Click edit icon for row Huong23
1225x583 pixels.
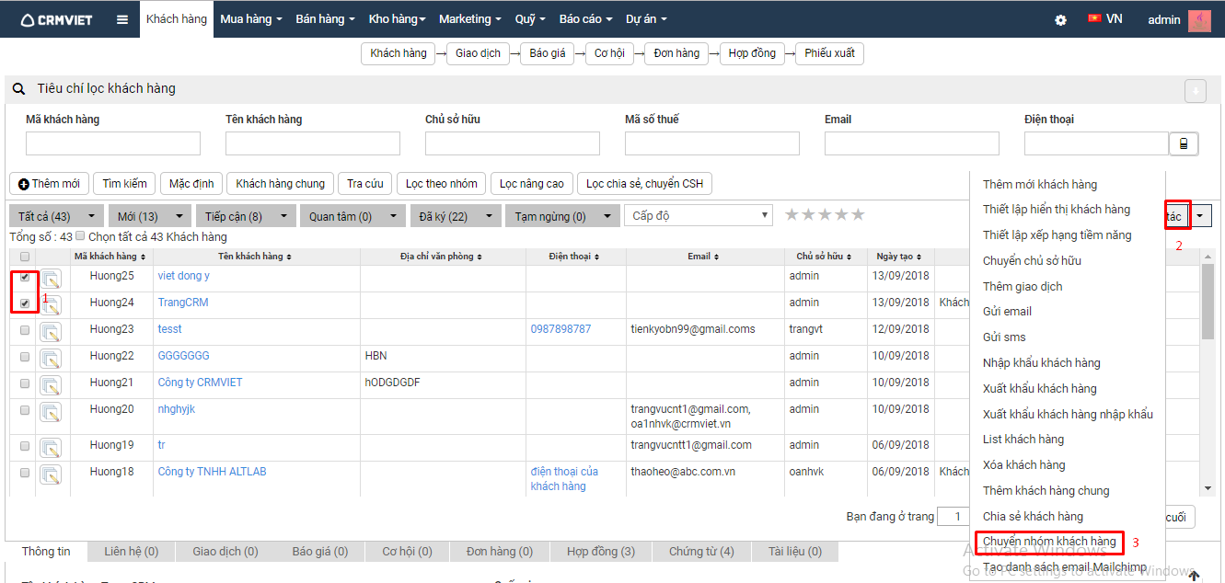coord(51,331)
